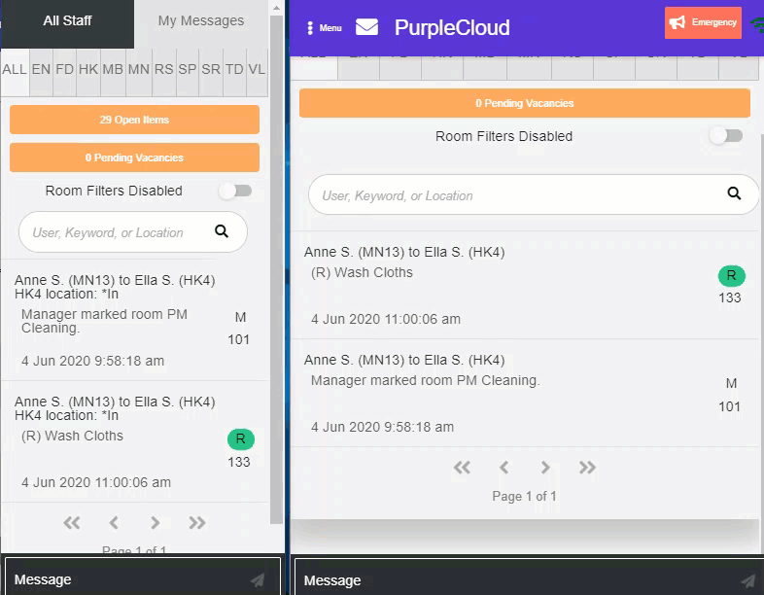Click 0 Pending Vacancies in the right panel
Image resolution: width=764 pixels, height=595 pixels.
524,103
